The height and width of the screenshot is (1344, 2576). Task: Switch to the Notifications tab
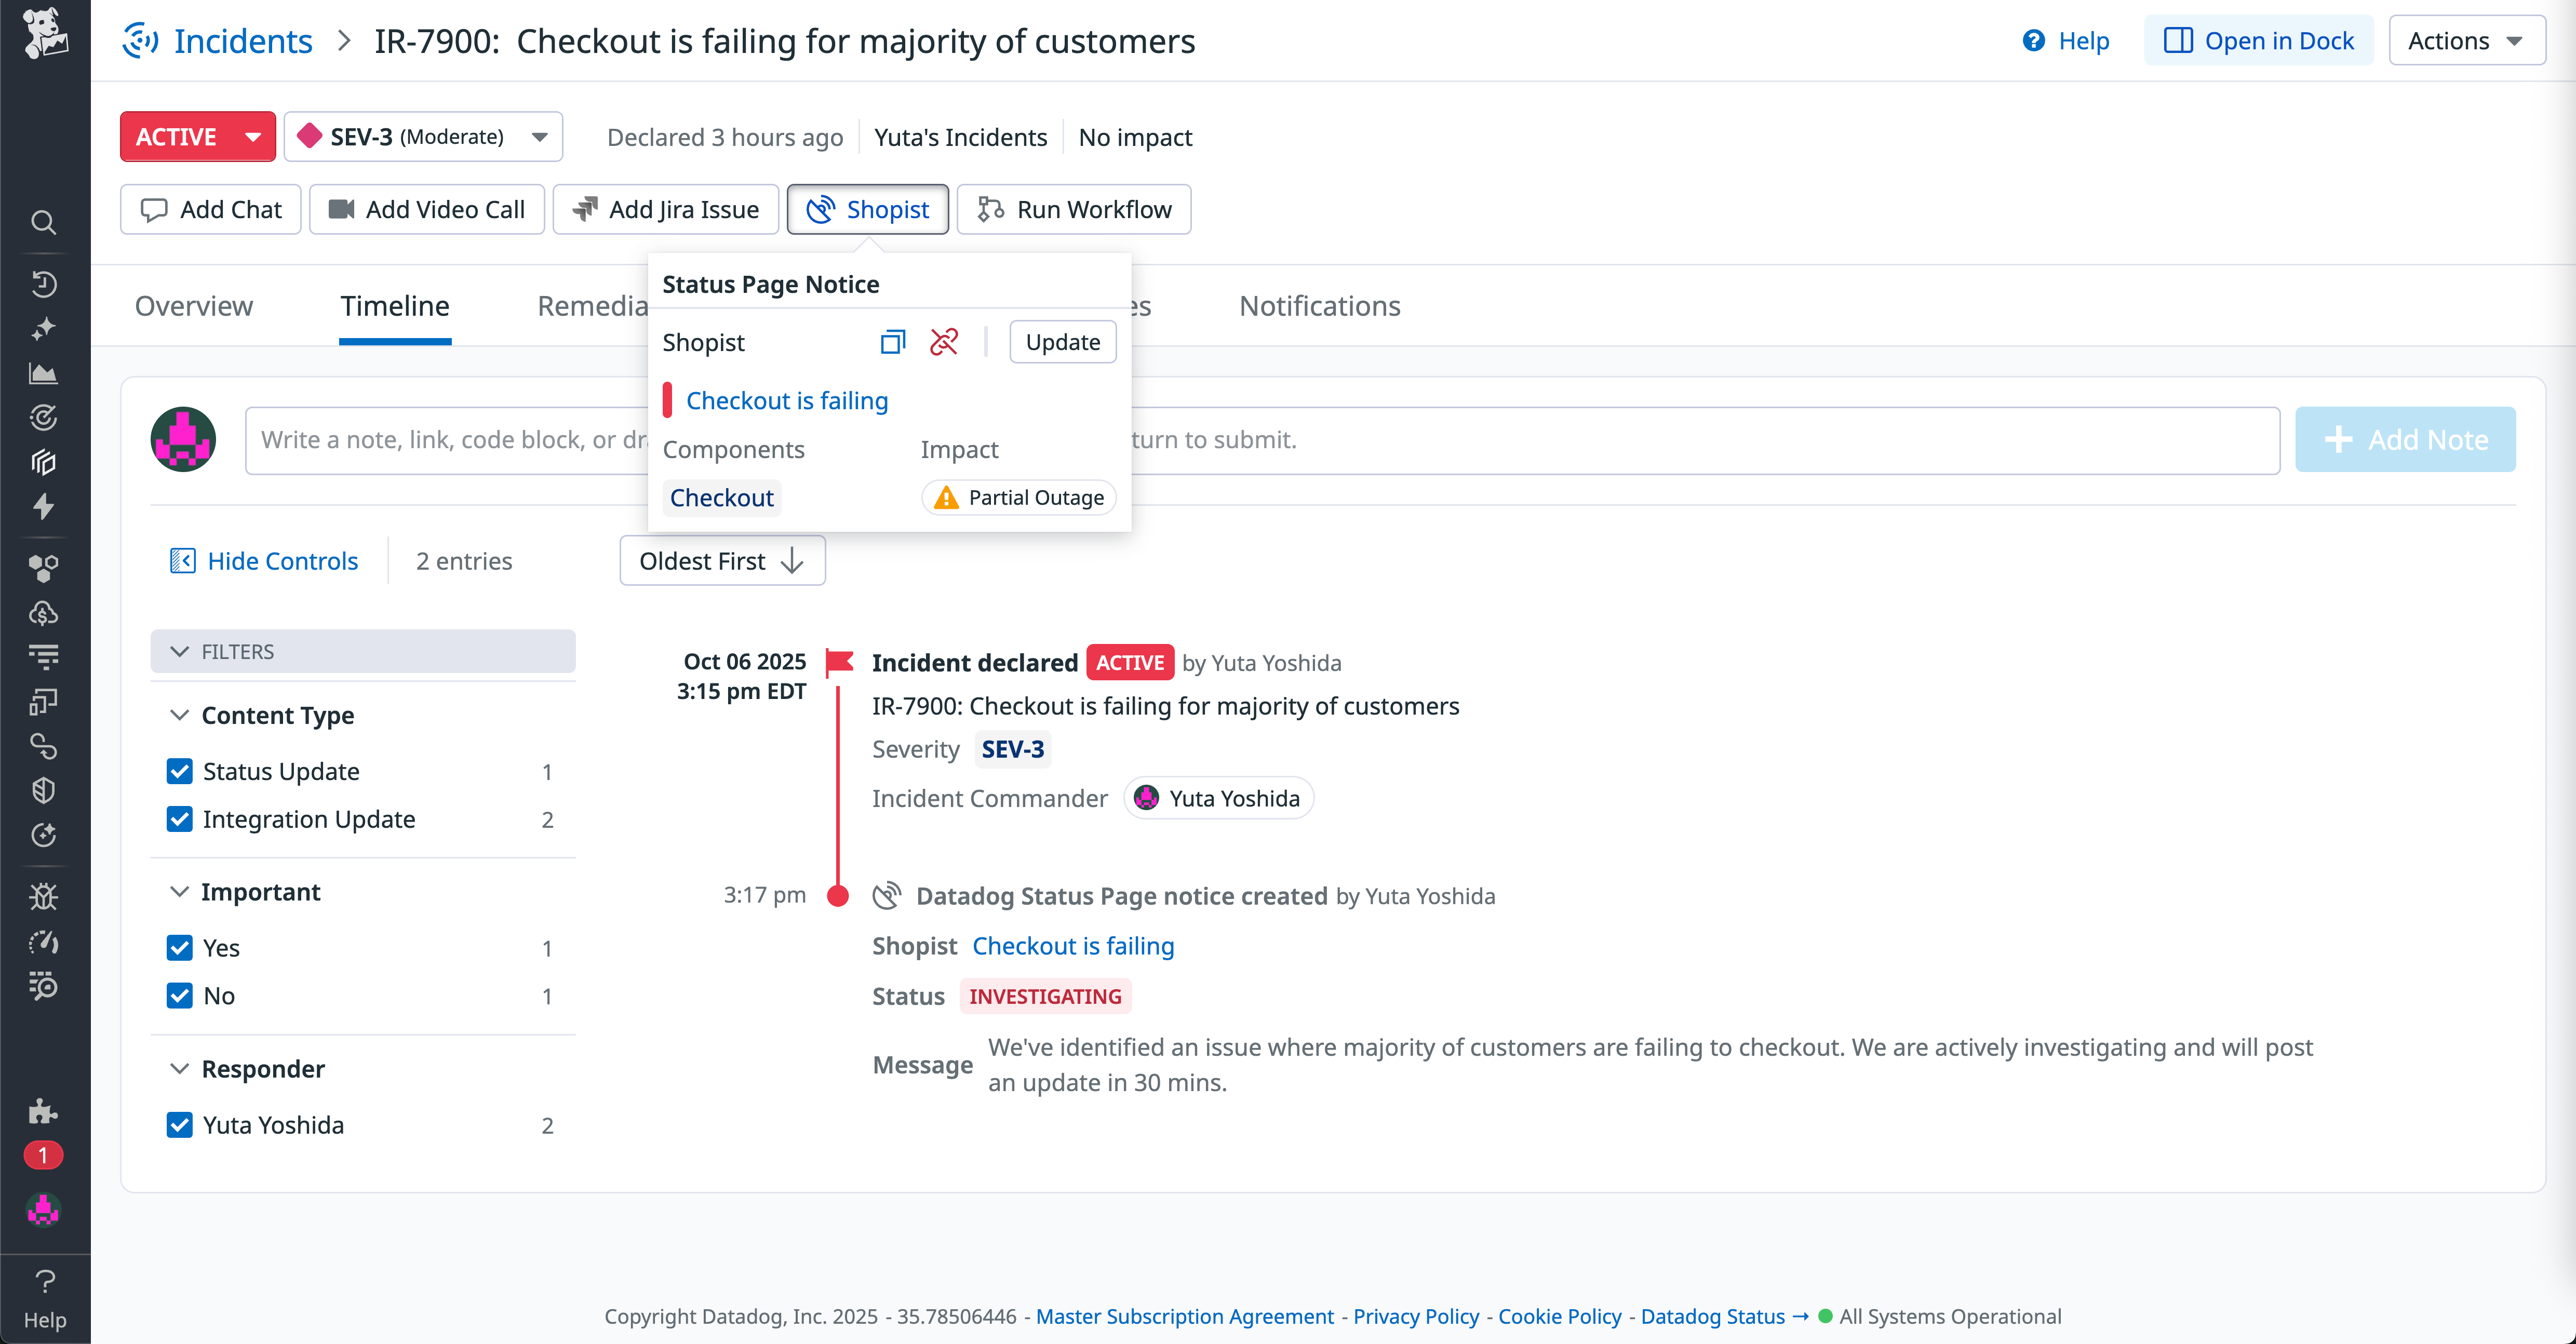point(1320,306)
